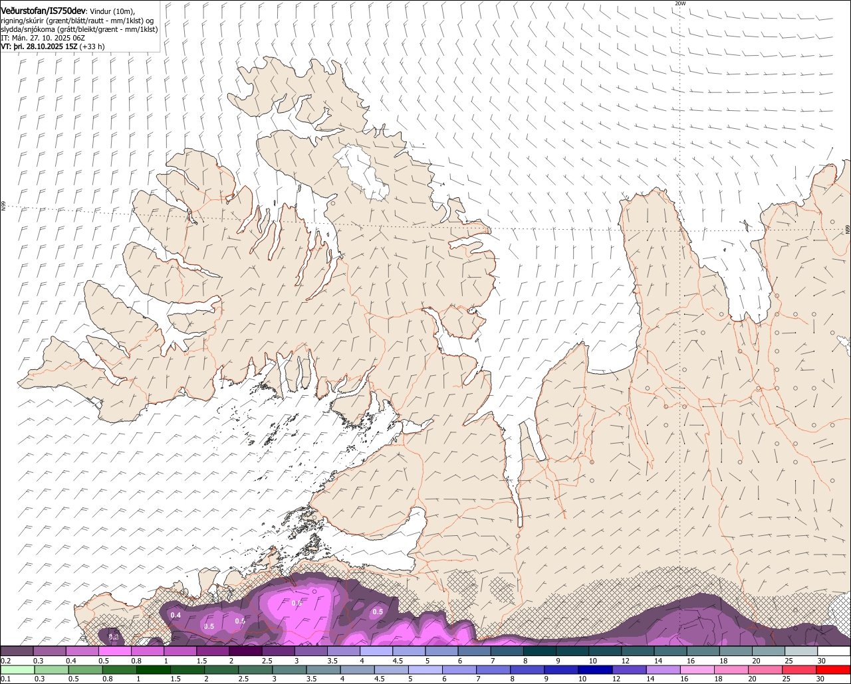Click the 14 label in the bottom legend
The image size is (851, 684).
click(650, 679)
